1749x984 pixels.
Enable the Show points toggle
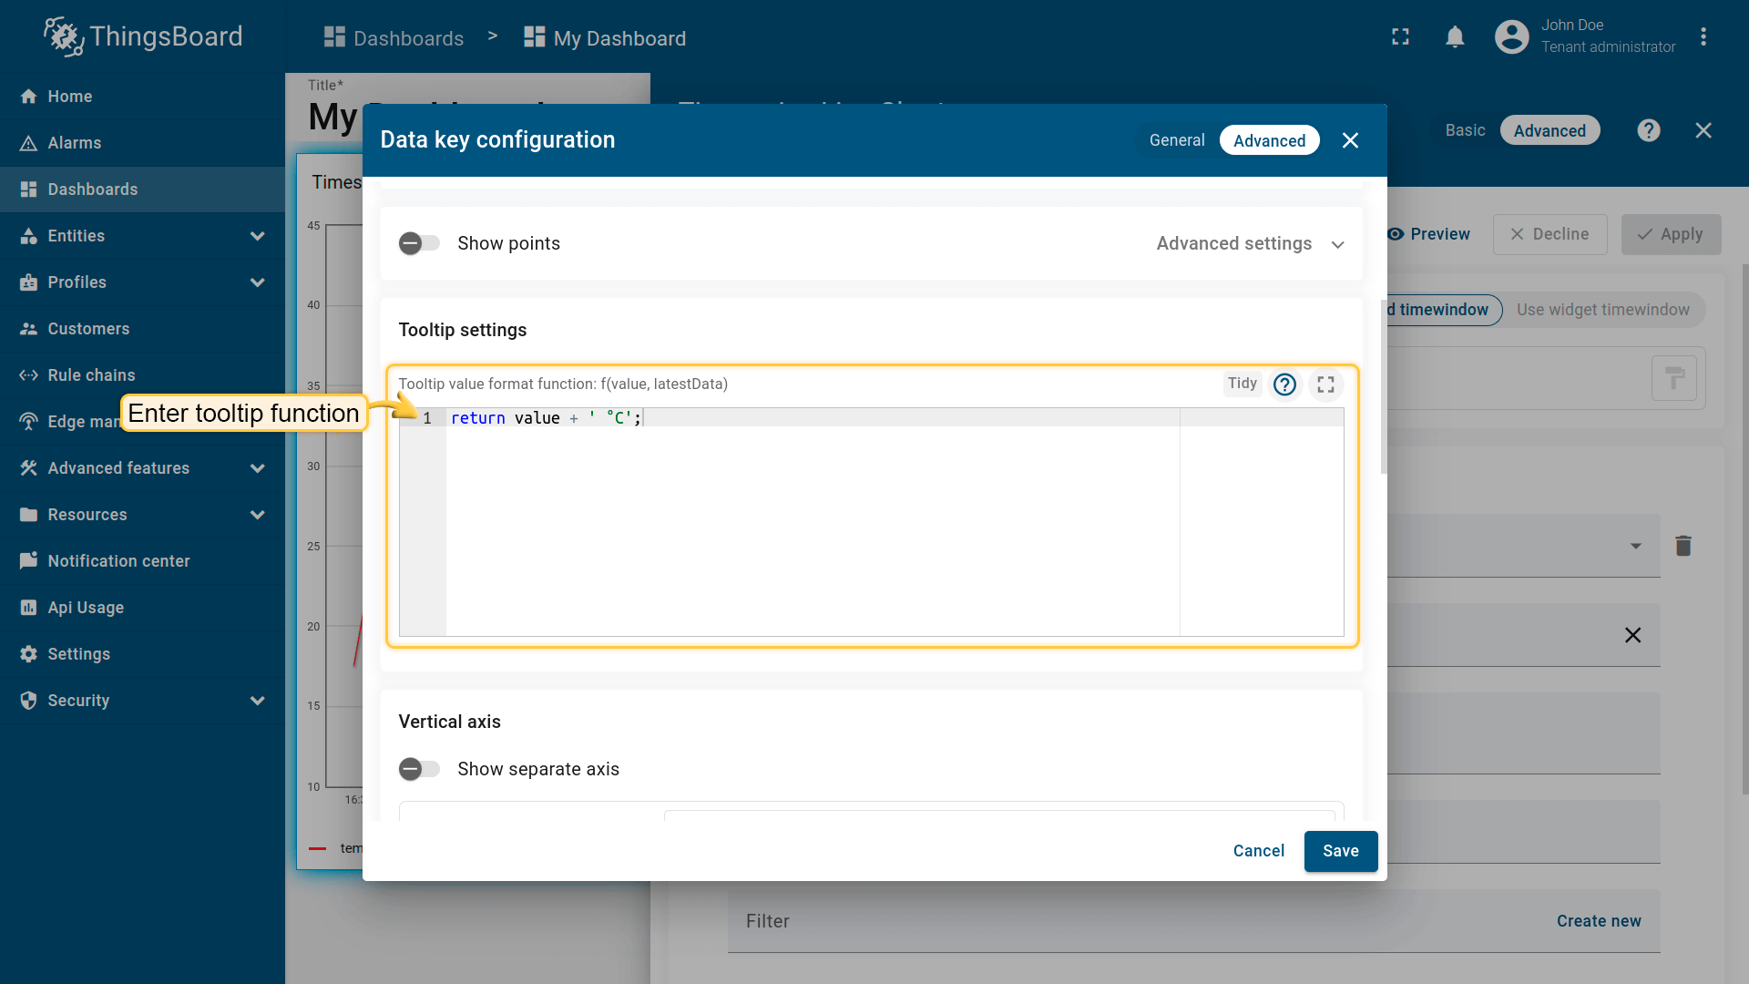[x=419, y=243]
